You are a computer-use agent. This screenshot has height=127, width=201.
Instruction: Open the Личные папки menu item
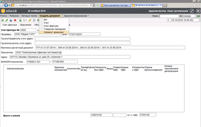pos(29,16)
